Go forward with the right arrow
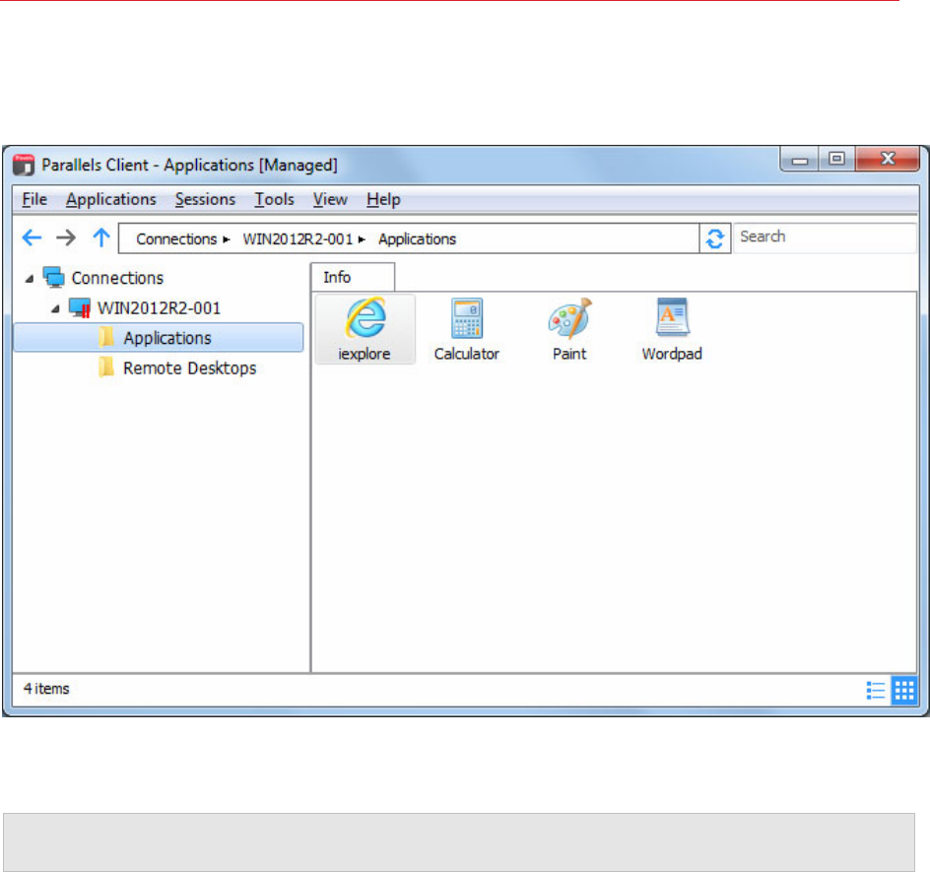Screen dimensions: 930x872 click(66, 237)
